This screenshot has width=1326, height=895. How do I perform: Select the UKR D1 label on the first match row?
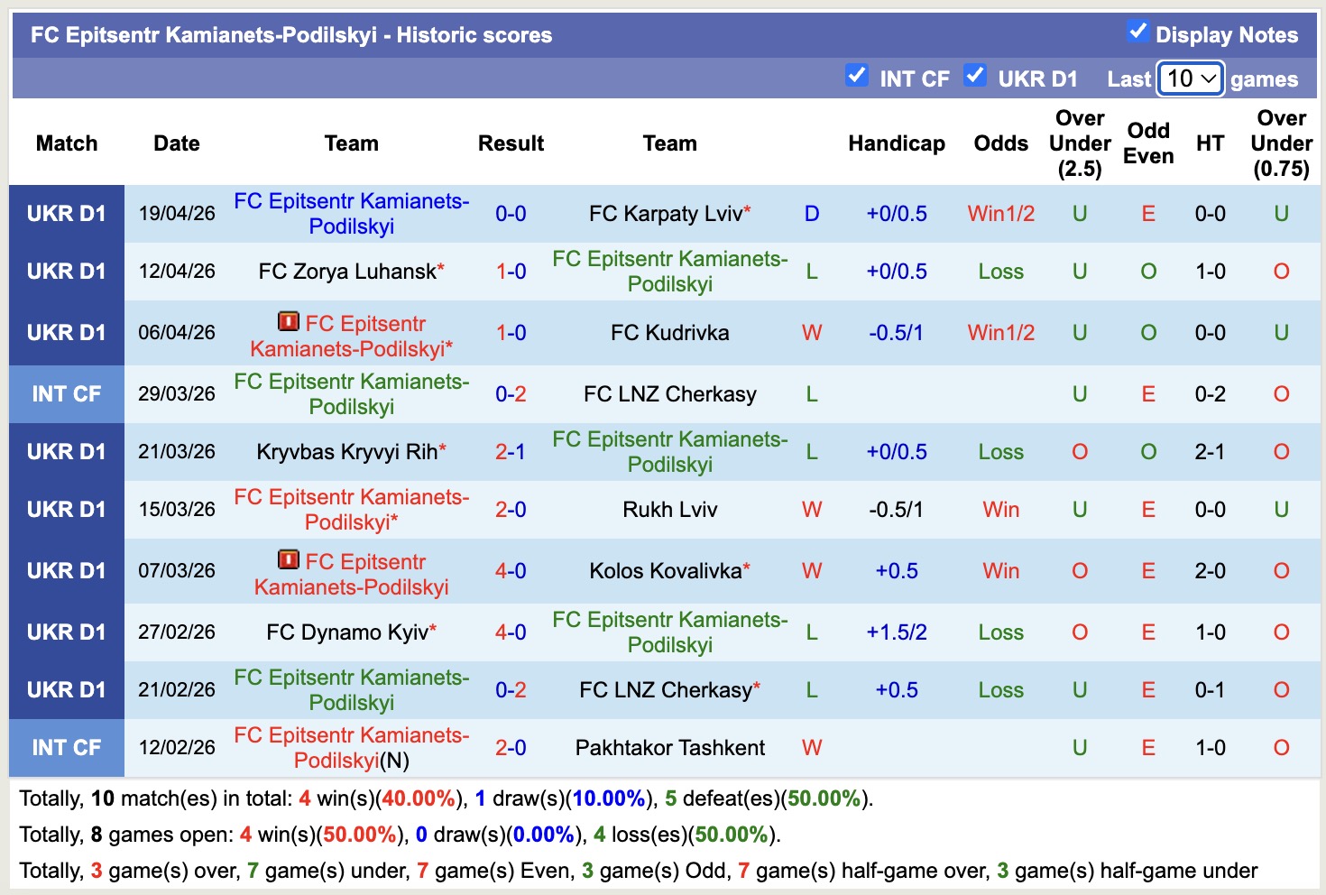pos(66,214)
